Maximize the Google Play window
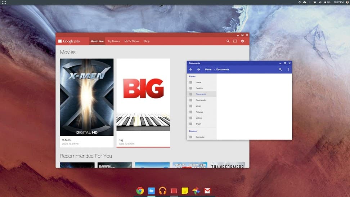 click(x=242, y=35)
